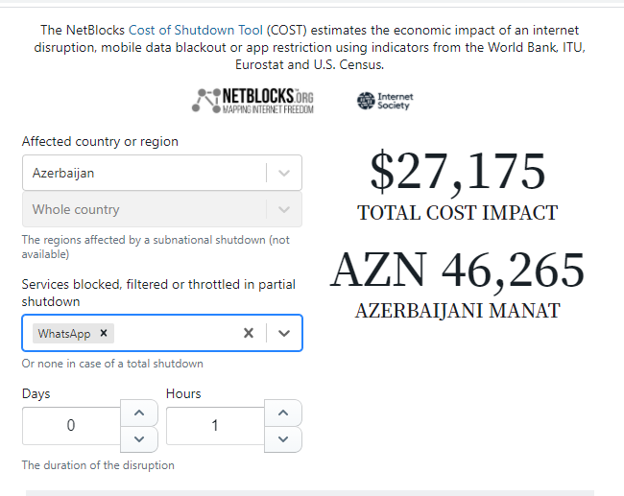This screenshot has width=624, height=496.
Task: Select the AZN 46,265 manat amount
Action: point(457,271)
